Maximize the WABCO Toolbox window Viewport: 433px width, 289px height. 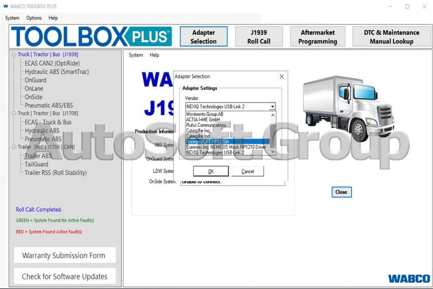[407, 6]
